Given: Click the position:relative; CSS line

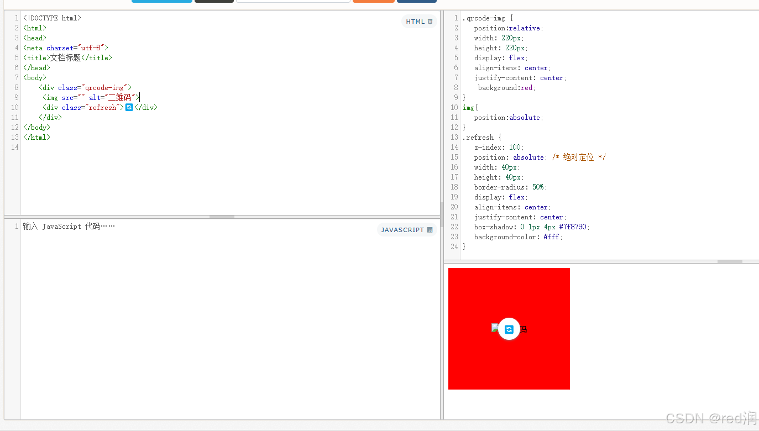Looking at the screenshot, I should tap(509, 28).
